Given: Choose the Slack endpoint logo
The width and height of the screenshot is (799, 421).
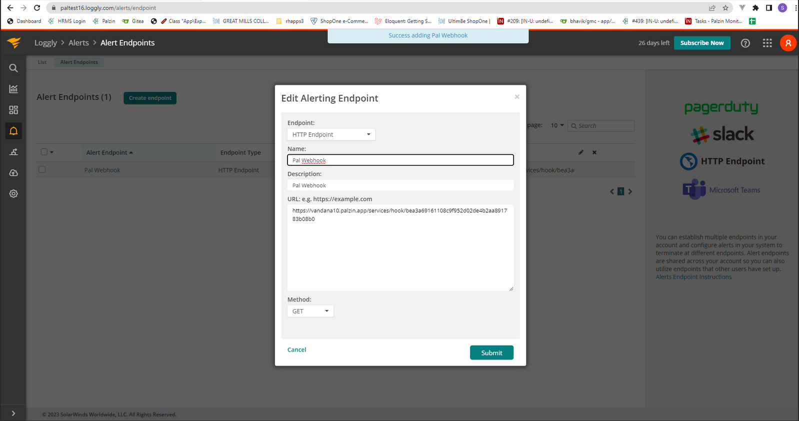Looking at the screenshot, I should [x=722, y=134].
